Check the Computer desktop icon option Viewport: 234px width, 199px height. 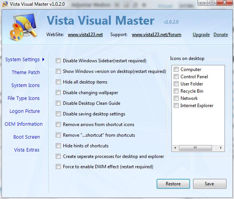pos(176,69)
